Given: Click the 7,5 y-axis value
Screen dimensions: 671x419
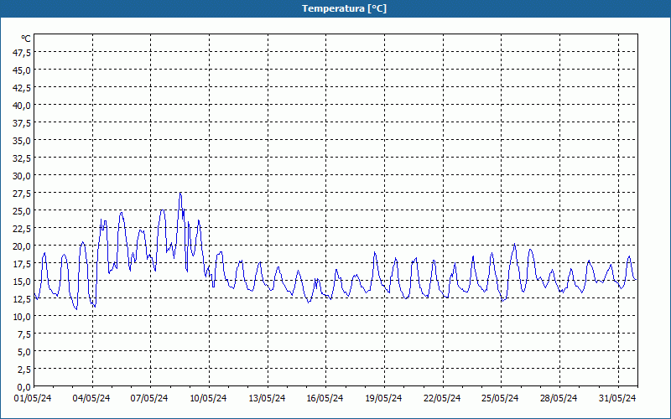Looking at the screenshot, I should (24, 334).
